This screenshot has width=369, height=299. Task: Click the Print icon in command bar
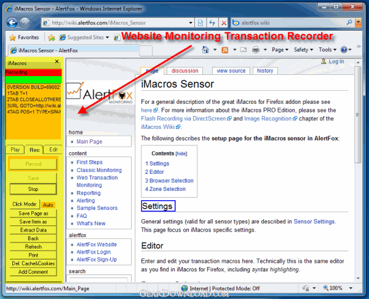point(256,50)
